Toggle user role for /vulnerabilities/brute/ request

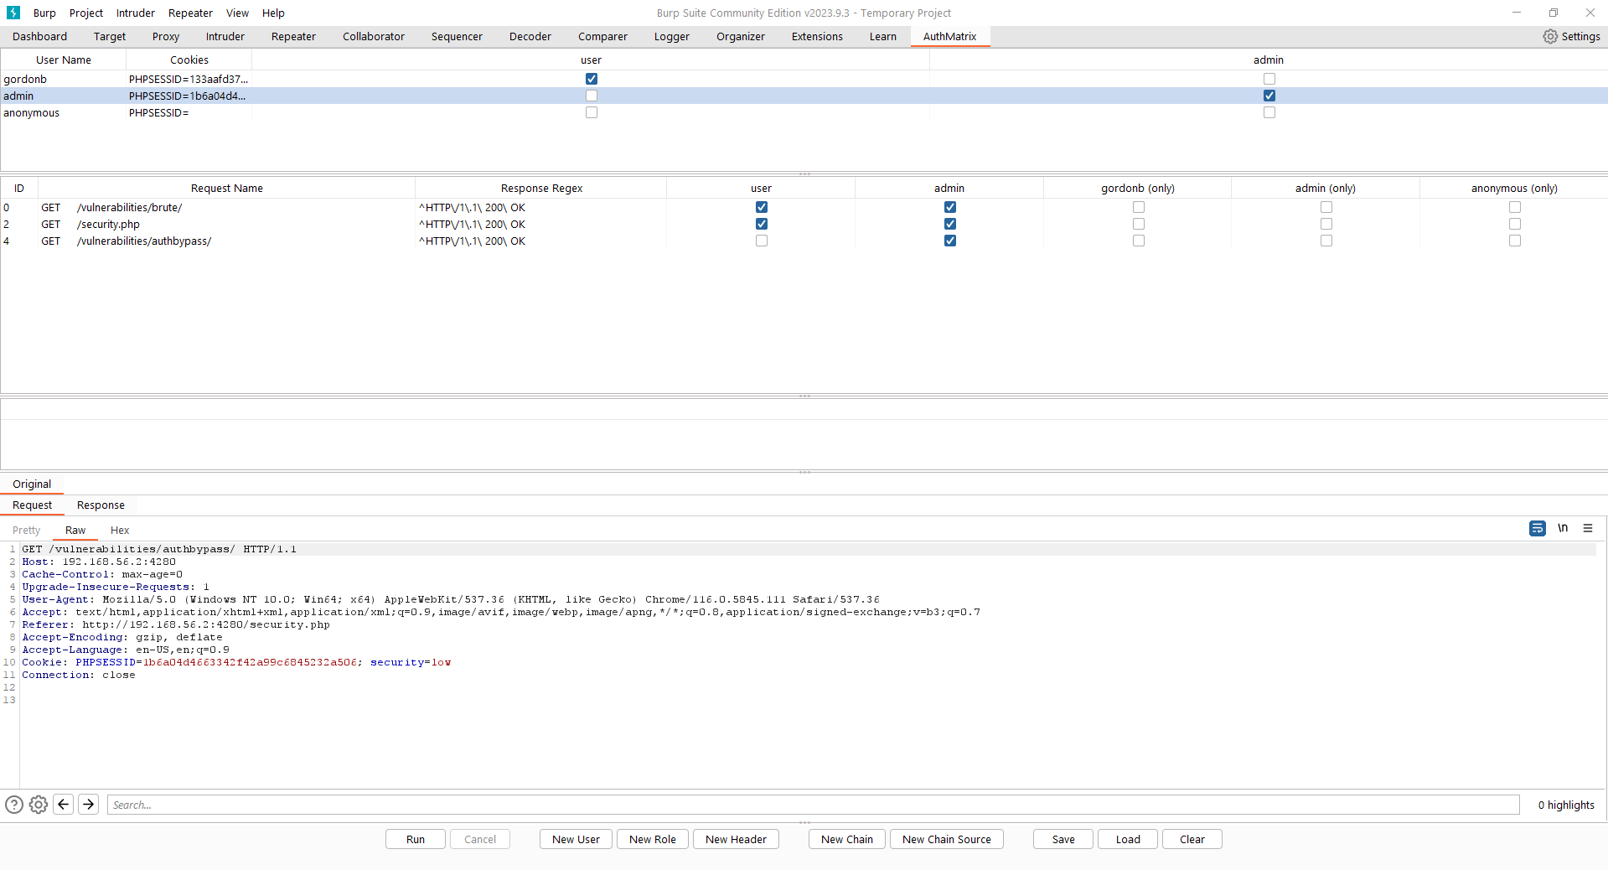[762, 207]
